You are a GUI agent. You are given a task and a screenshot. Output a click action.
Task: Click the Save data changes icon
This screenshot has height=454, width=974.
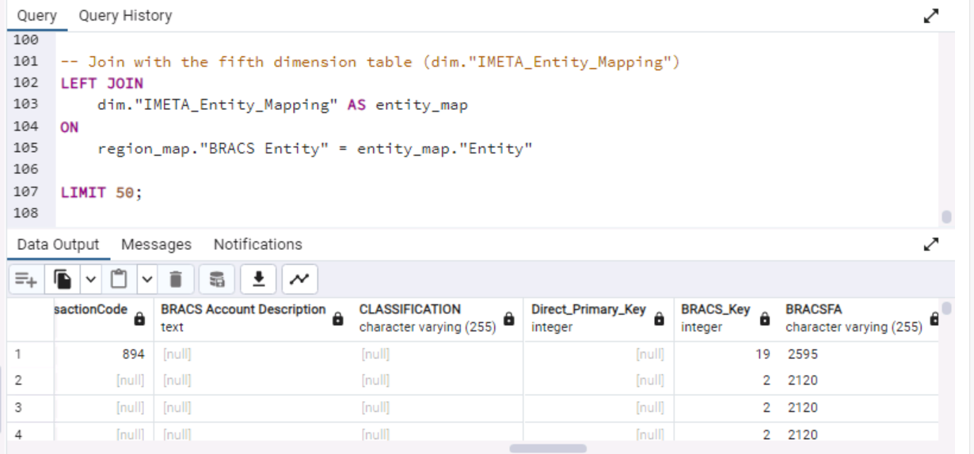coord(216,278)
